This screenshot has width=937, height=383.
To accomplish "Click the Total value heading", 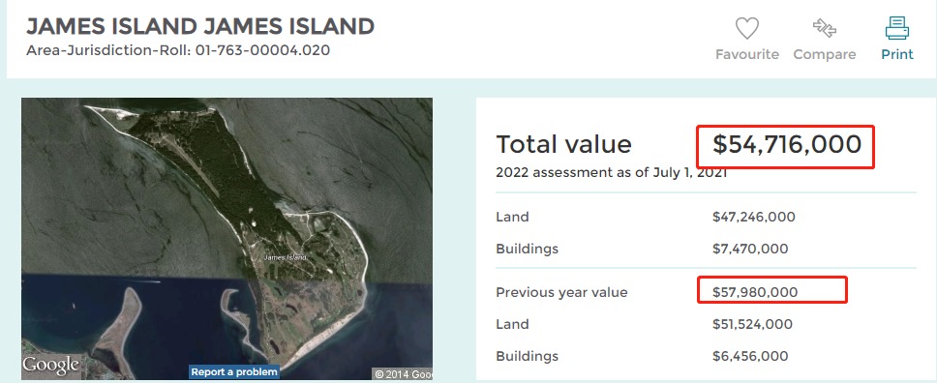I will point(563,145).
